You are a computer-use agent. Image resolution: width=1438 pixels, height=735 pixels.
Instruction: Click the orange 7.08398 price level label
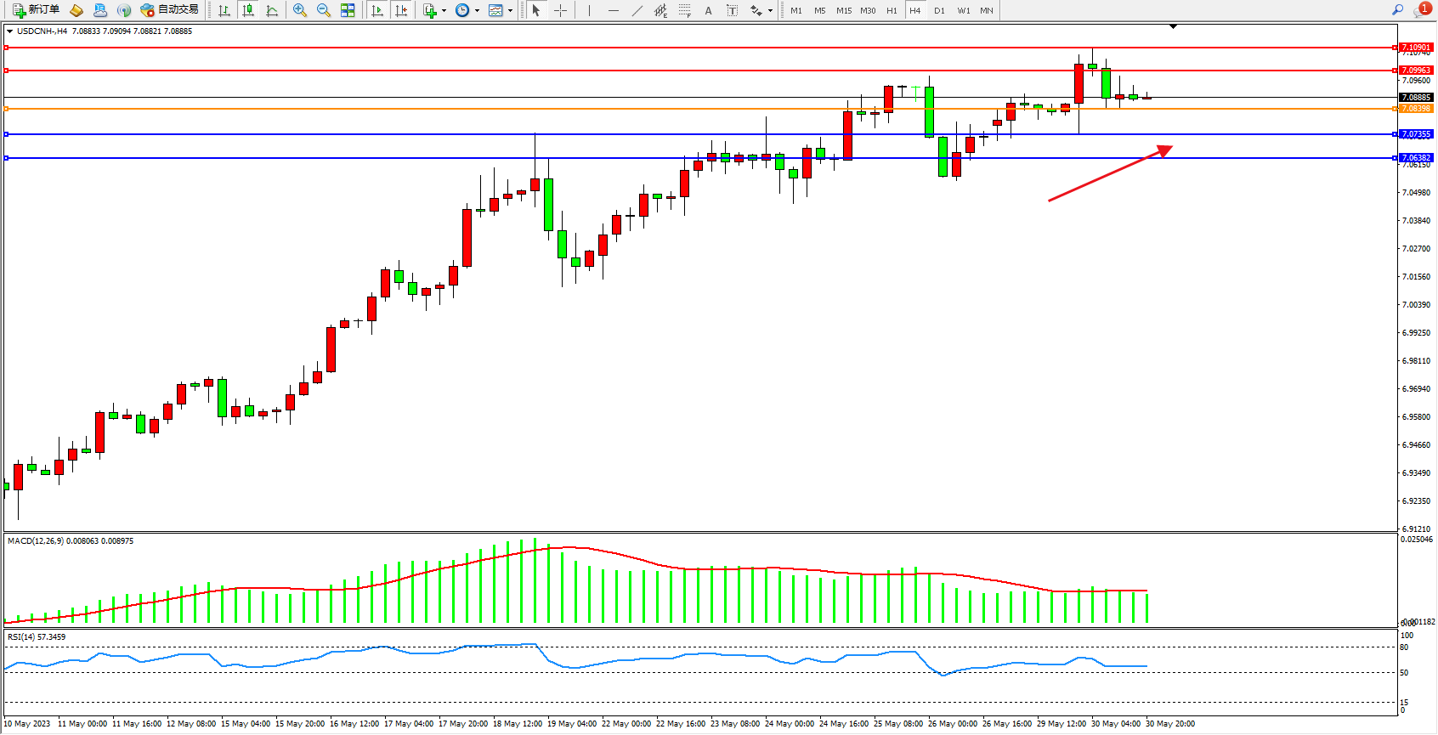click(1416, 109)
